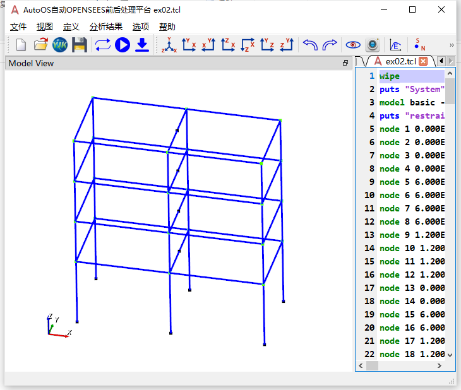Click line number 10 in editor gutter
This screenshot has height=390, width=461.
point(369,195)
